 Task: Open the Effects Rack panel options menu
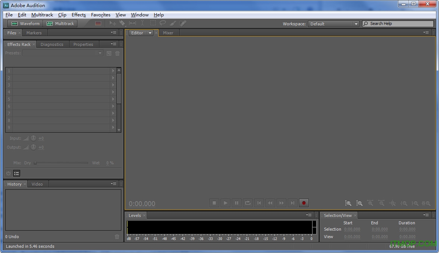[113, 44]
